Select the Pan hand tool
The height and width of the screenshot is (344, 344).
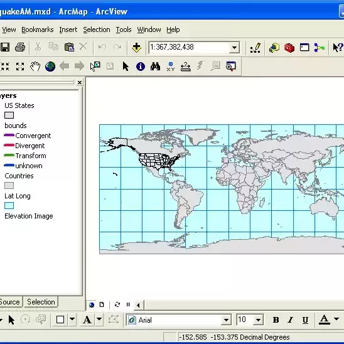[x=35, y=67]
